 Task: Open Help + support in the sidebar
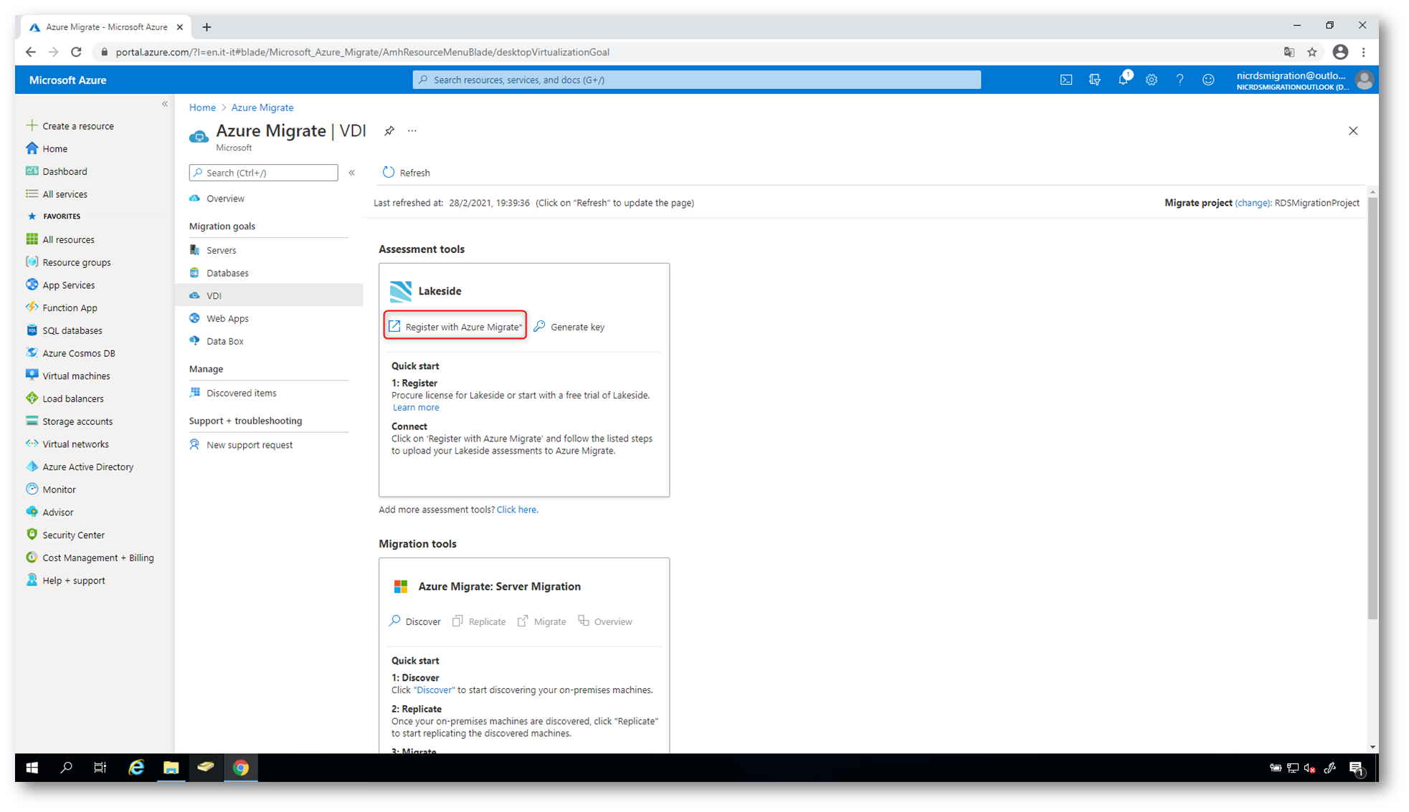(65, 581)
